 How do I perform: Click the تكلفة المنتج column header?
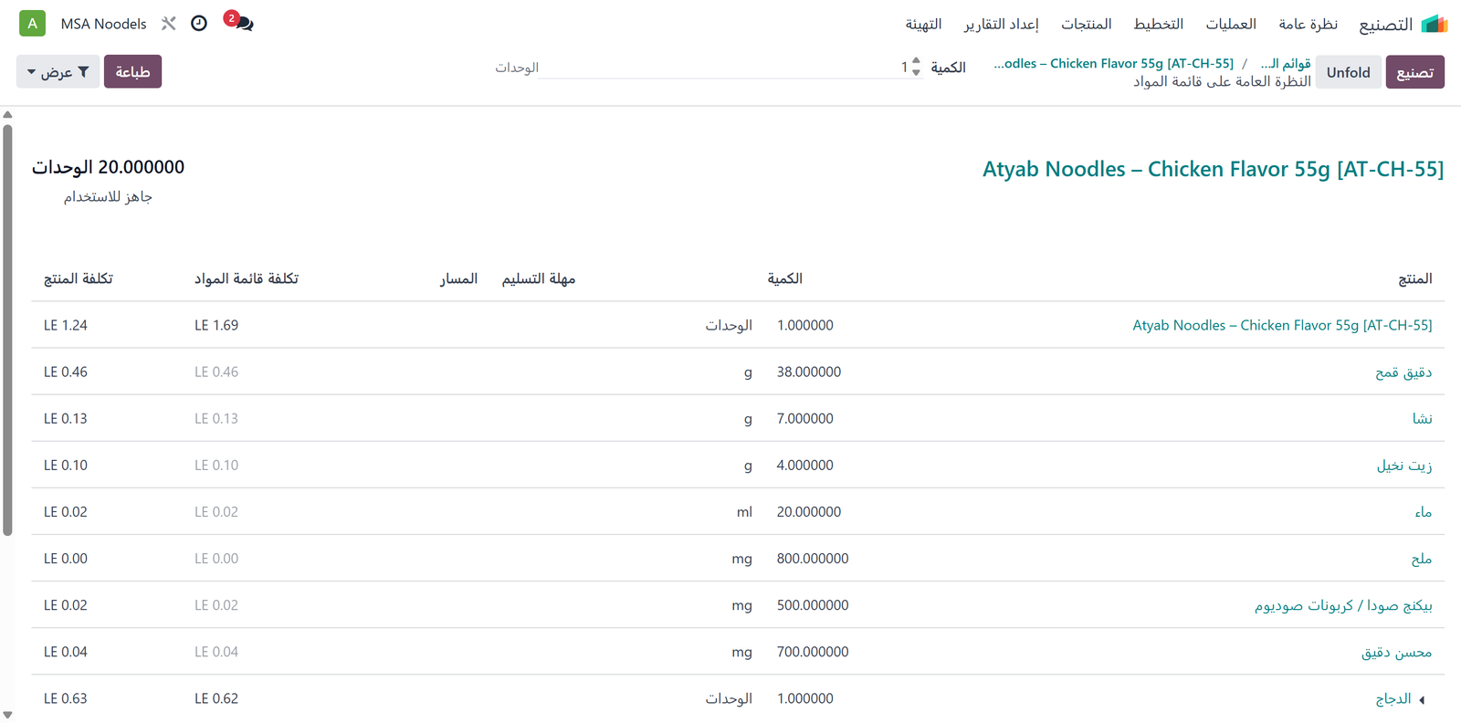(x=79, y=278)
